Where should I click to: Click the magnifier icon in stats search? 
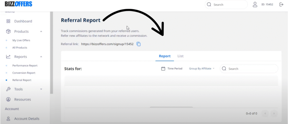coord(224,68)
